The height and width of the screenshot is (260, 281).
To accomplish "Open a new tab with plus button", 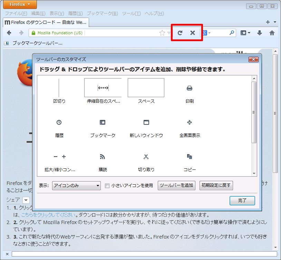I will tap(268, 22).
